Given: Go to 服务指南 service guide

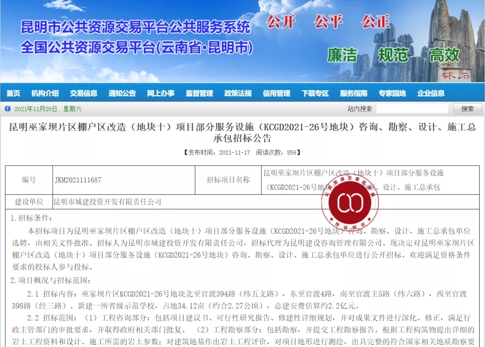Looking at the screenshot, I should 354,93.
